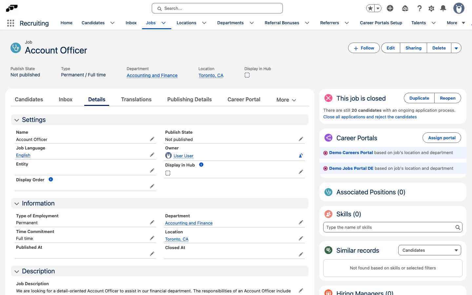View notifications bell icon
472x295 pixels.
pyautogui.click(x=443, y=8)
